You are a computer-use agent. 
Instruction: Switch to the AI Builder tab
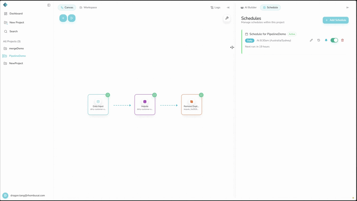(x=249, y=8)
